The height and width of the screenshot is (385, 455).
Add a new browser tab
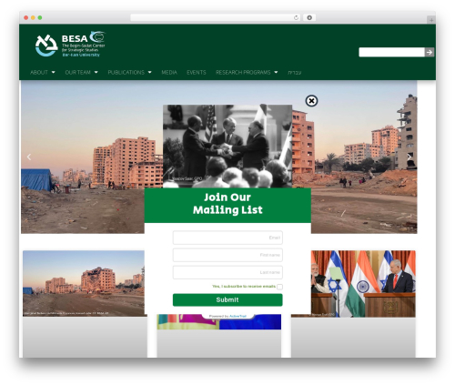tap(431, 20)
